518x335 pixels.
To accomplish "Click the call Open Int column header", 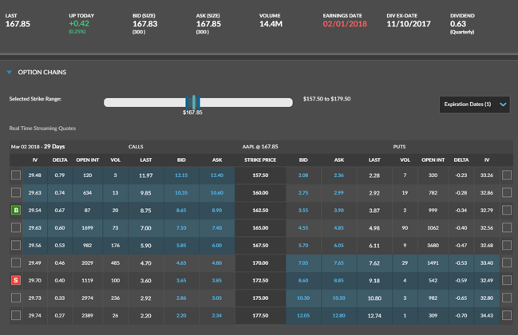I will click(x=87, y=160).
